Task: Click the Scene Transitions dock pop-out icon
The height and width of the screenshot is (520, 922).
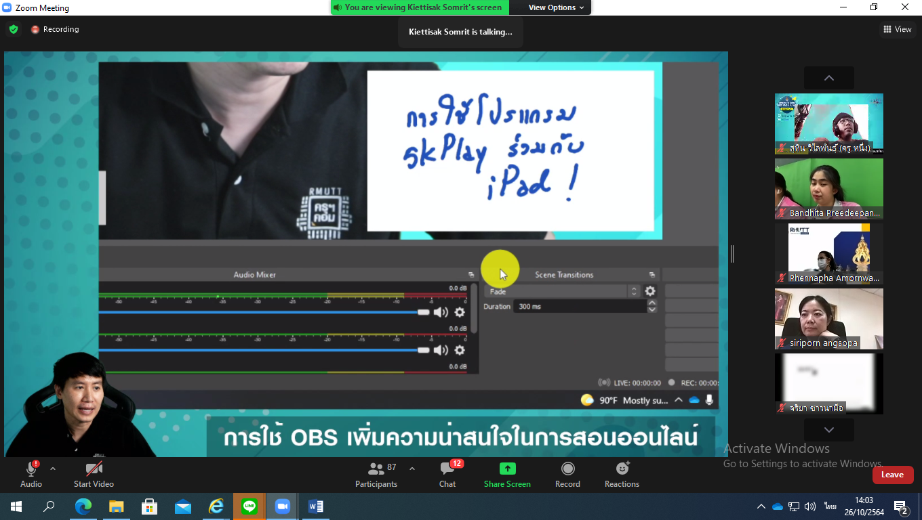Action: [652, 275]
